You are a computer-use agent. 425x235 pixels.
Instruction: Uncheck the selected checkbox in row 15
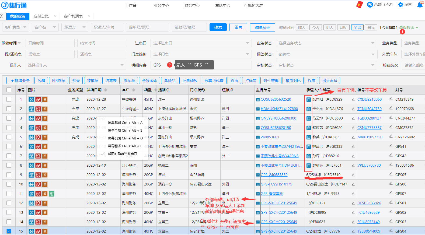point(9,231)
